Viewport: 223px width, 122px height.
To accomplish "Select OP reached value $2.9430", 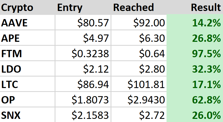I will pos(146,100).
